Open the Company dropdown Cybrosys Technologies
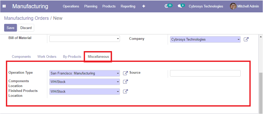Image resolution: width=263 pixels, height=114 pixels. pos(205,39)
